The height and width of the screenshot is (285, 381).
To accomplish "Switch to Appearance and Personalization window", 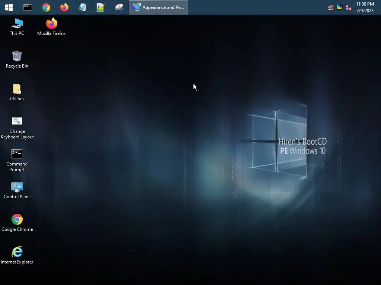I will [x=158, y=7].
